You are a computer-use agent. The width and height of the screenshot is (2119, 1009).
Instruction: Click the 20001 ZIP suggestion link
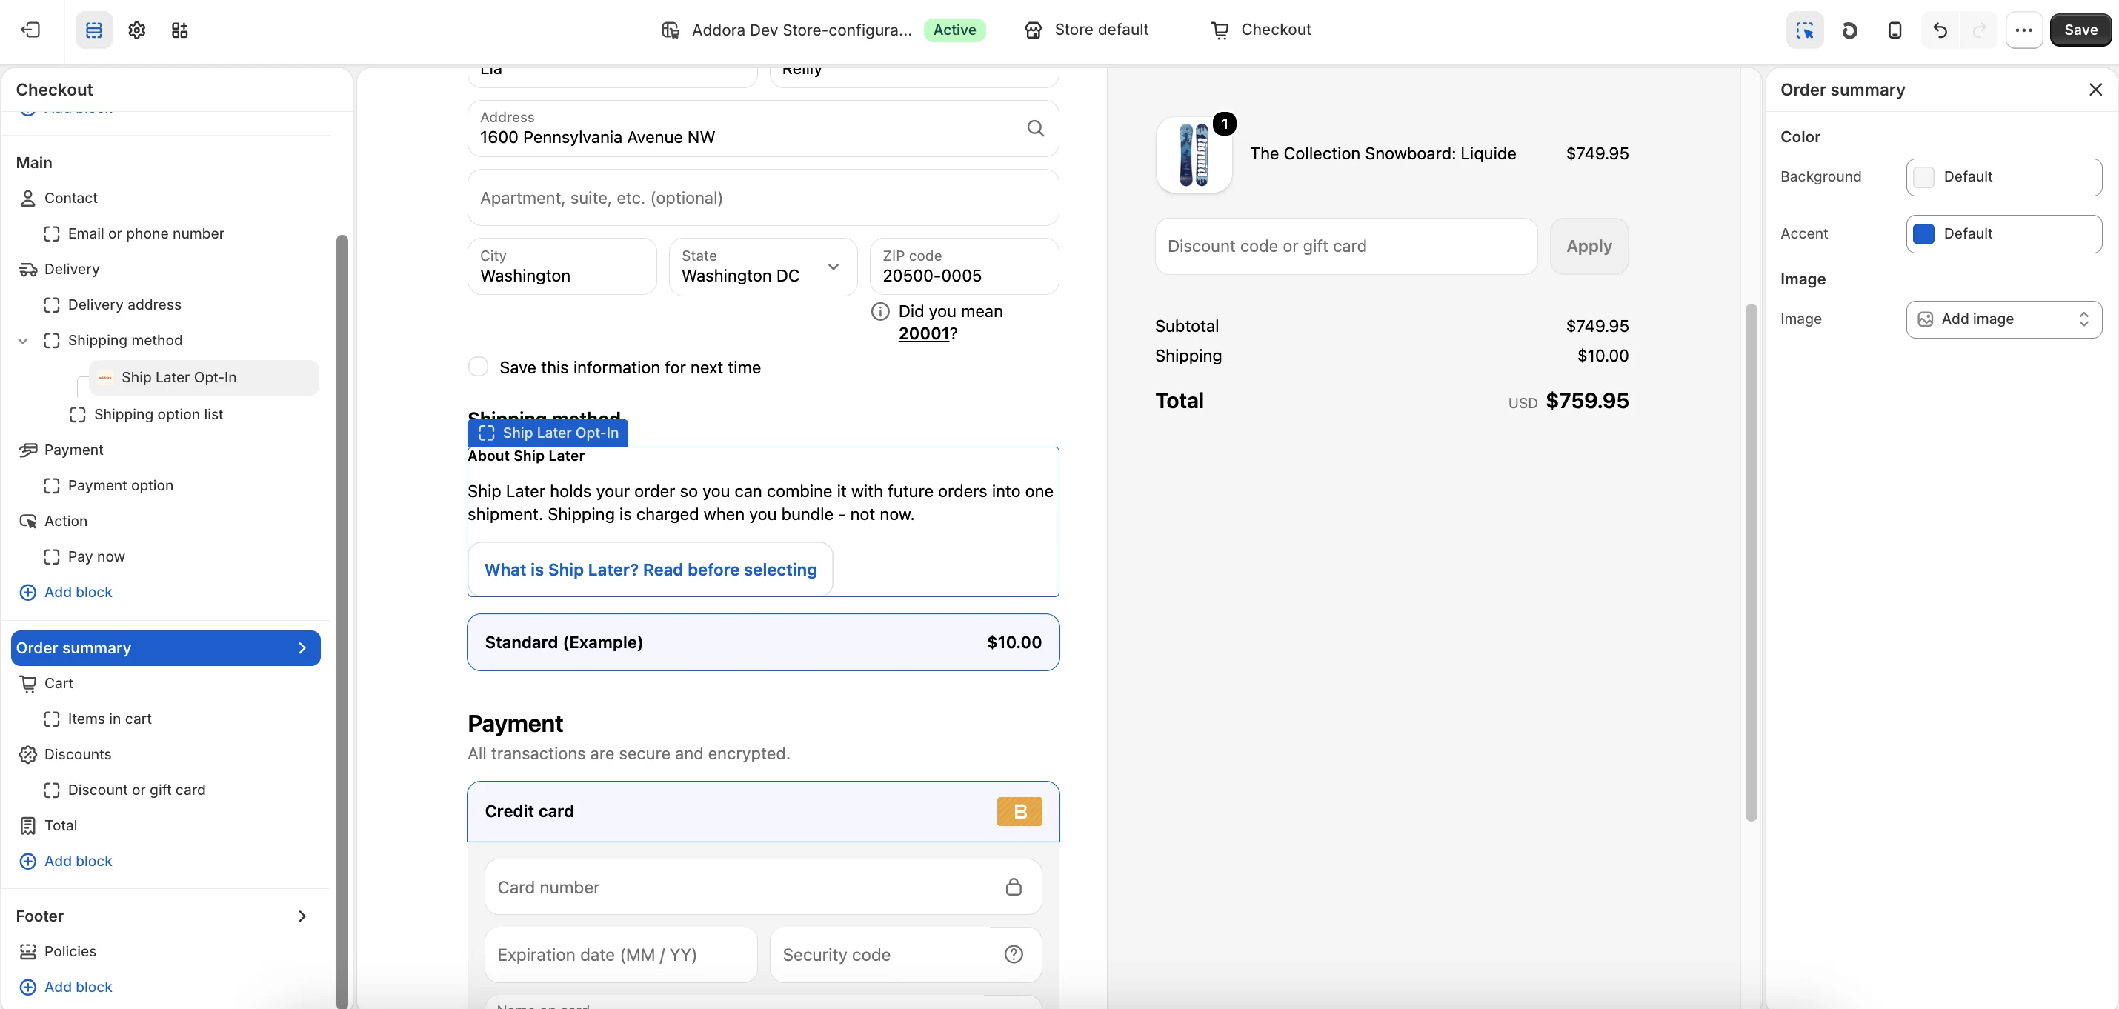coord(923,334)
